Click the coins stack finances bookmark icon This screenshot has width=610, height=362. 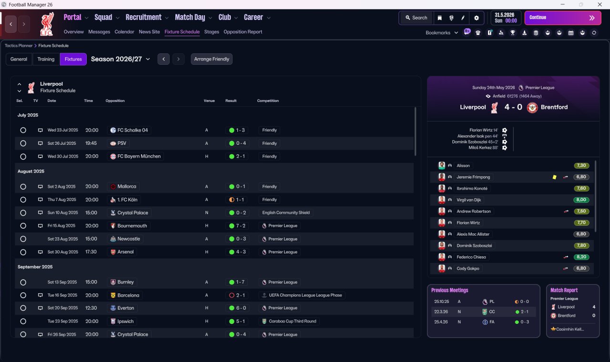point(536,33)
